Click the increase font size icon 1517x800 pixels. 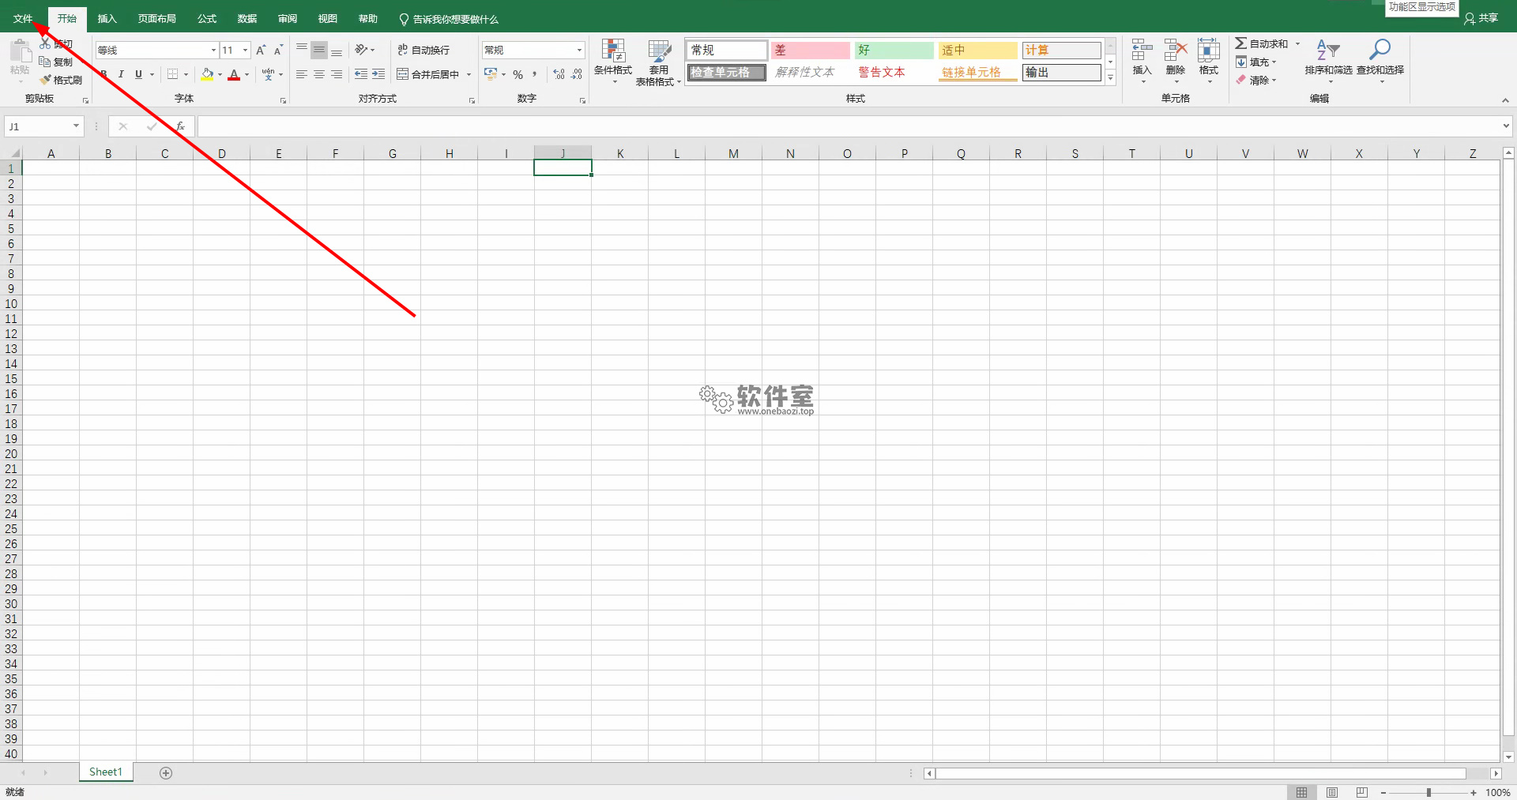click(261, 50)
